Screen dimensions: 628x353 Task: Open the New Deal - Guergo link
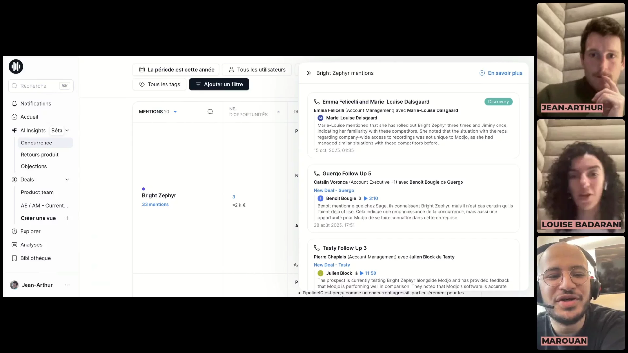click(x=334, y=190)
